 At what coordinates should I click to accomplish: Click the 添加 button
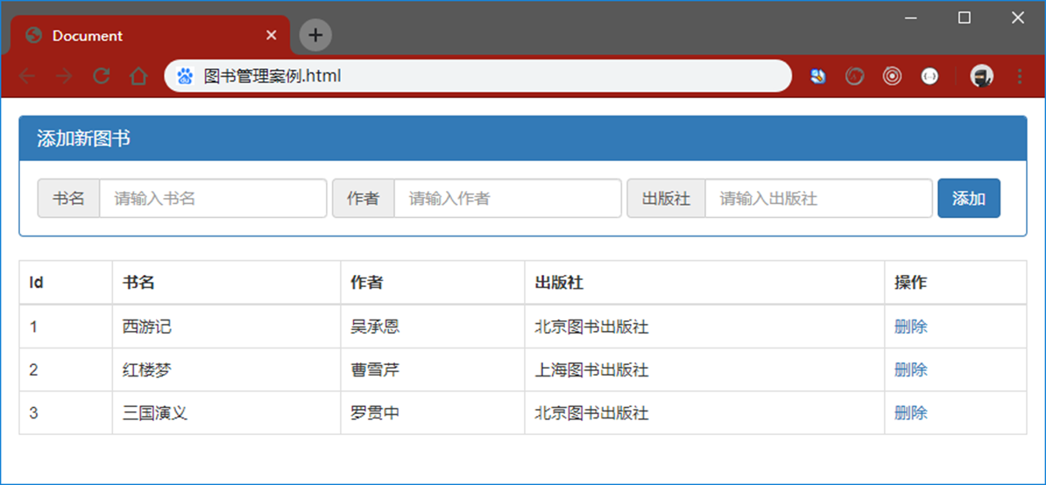click(x=969, y=199)
